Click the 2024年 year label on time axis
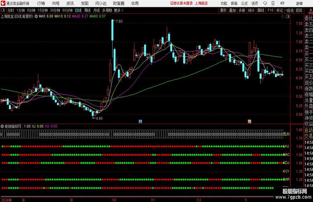The image size is (313, 202). 6,200
